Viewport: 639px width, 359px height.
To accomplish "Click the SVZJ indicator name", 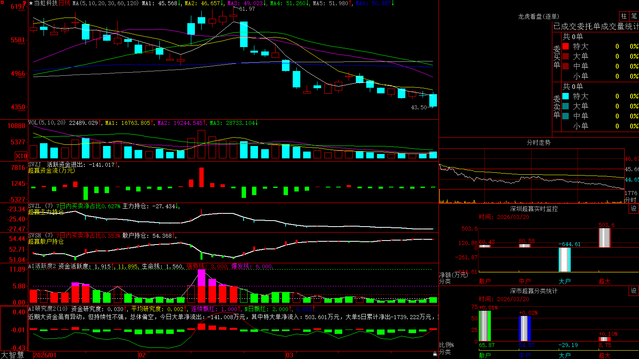I will pos(35,164).
